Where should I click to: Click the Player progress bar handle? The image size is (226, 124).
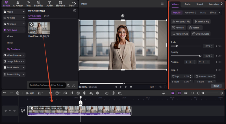coord(124,84)
